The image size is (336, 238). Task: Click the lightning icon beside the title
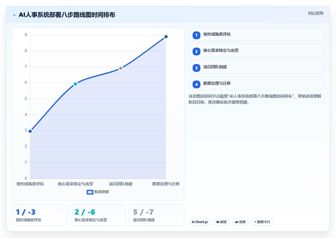click(14, 15)
